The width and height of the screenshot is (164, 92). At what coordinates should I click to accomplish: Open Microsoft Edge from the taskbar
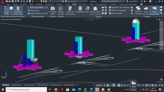pyautogui.click(x=79, y=89)
